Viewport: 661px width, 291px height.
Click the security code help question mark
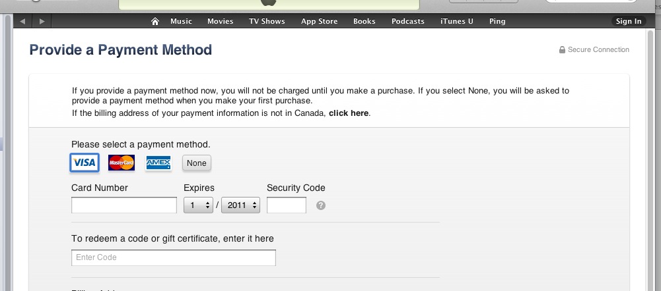pyautogui.click(x=321, y=205)
